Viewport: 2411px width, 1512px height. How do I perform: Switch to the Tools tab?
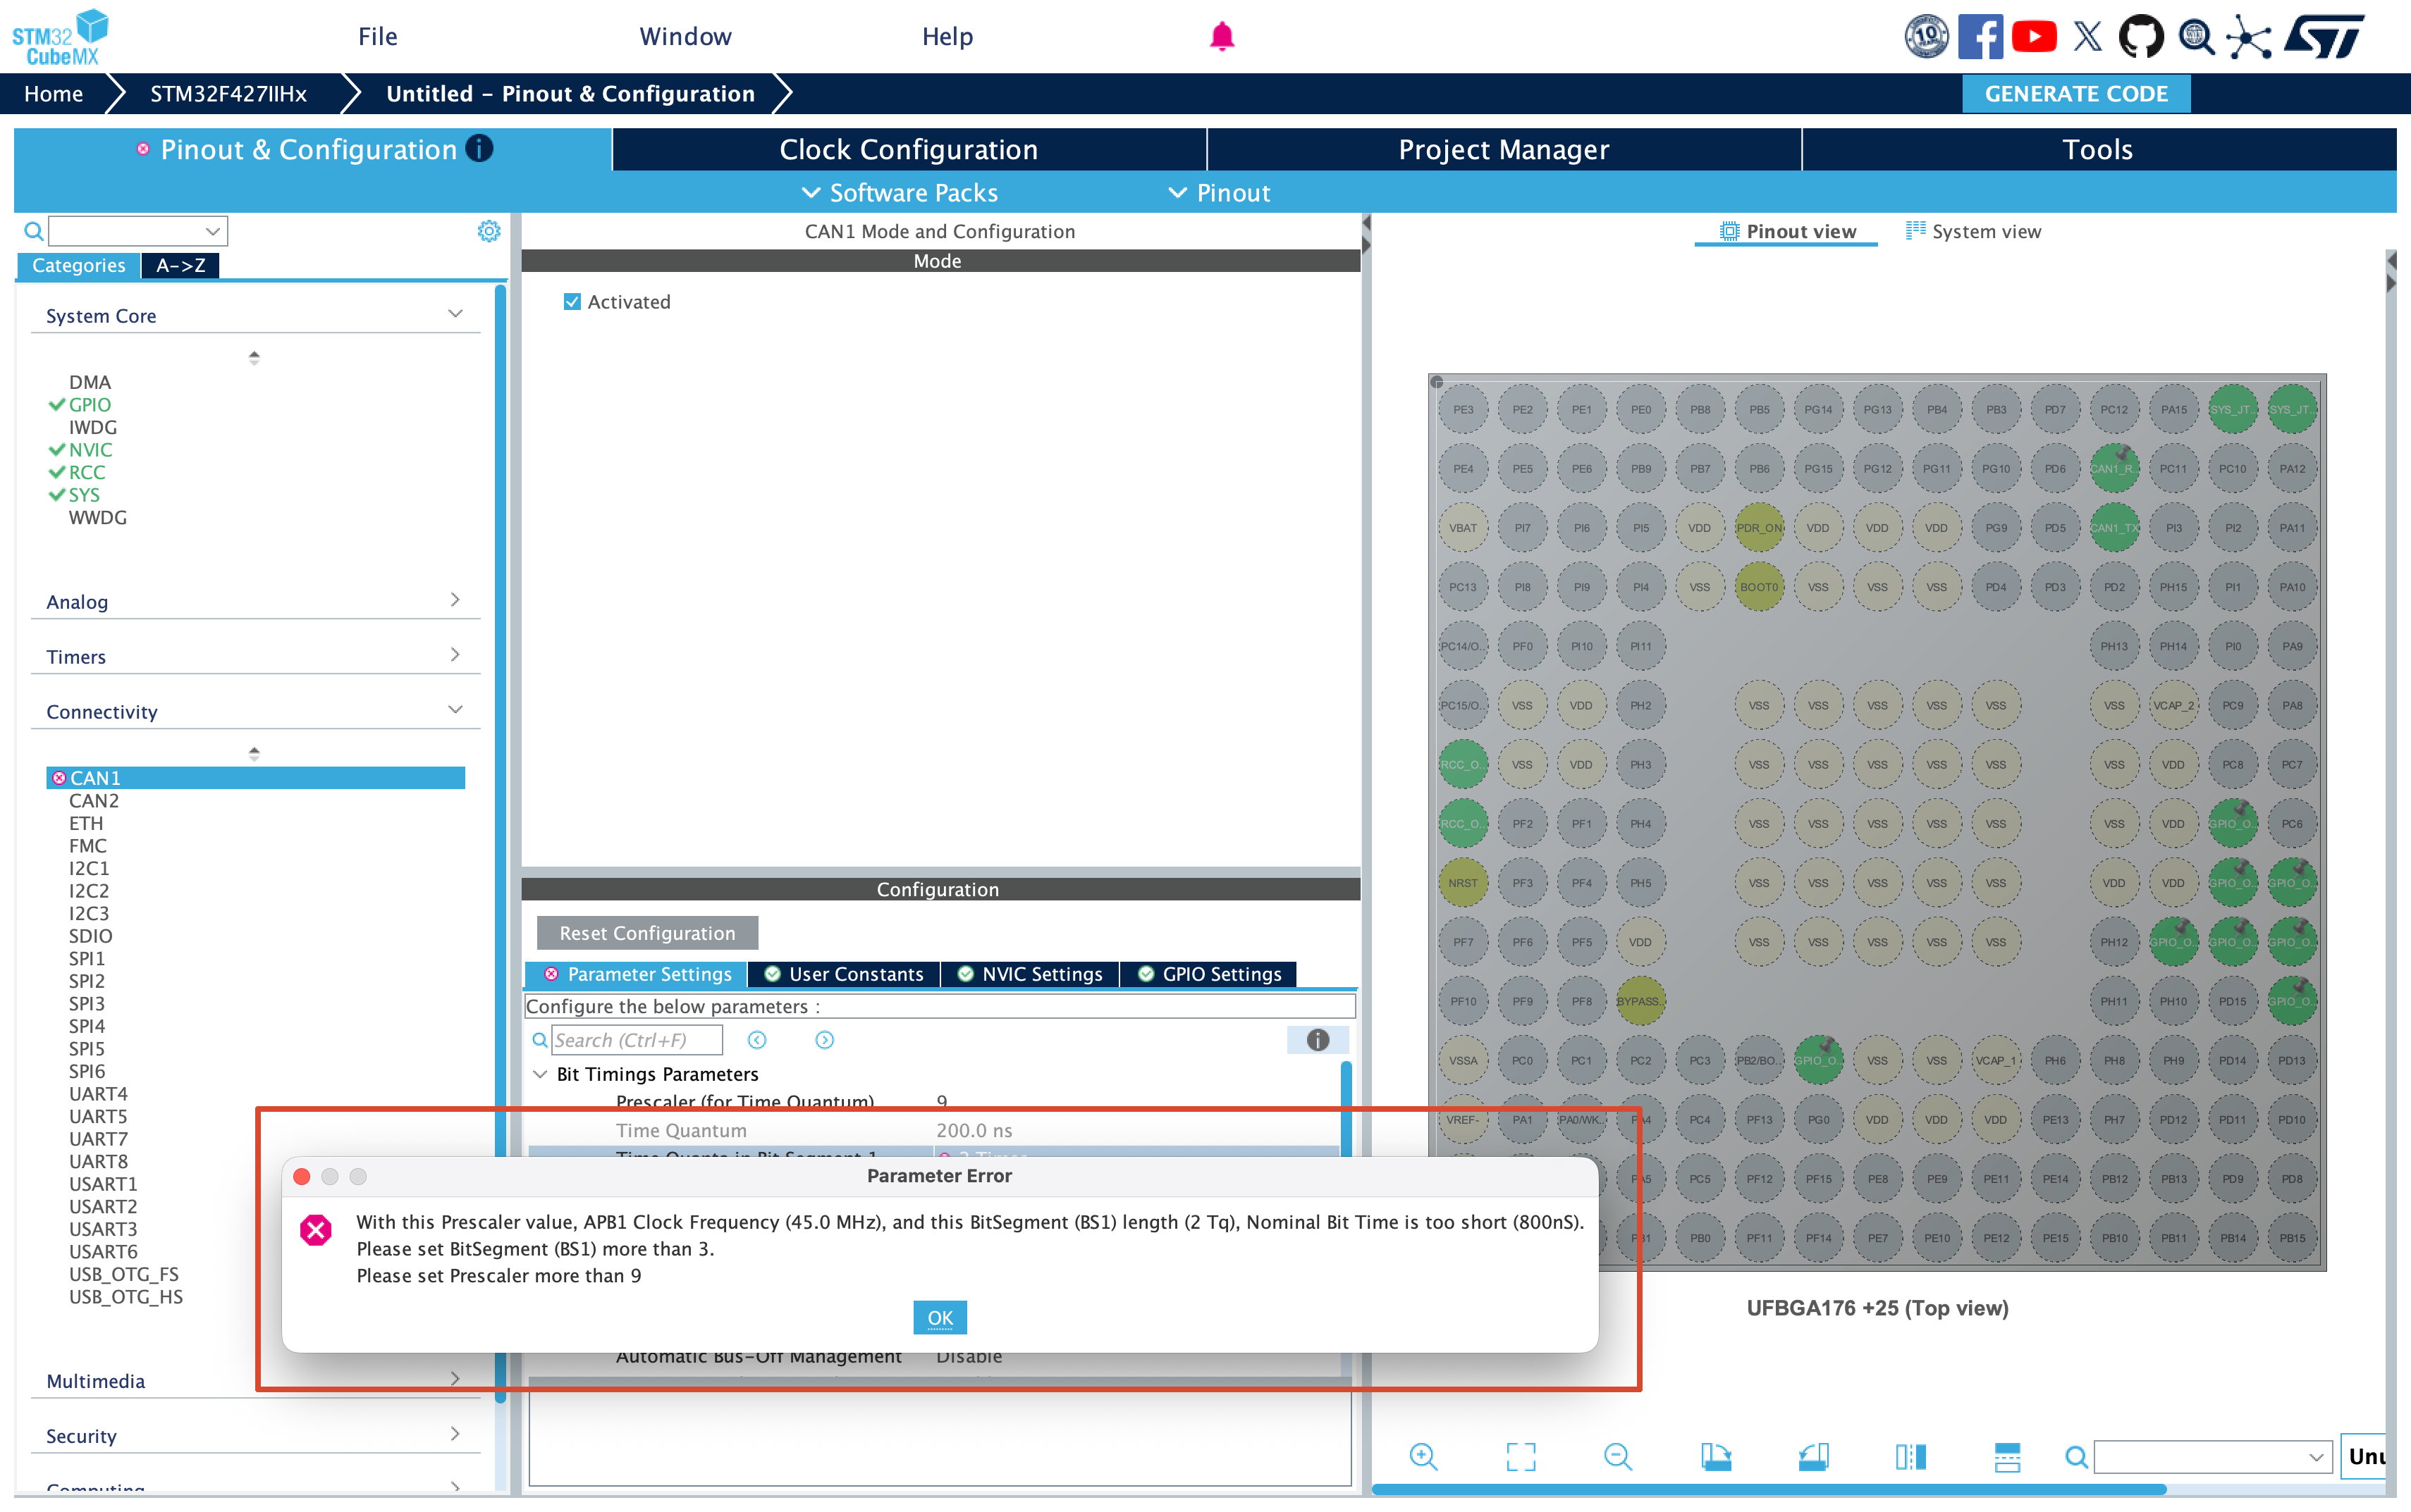(2098, 149)
